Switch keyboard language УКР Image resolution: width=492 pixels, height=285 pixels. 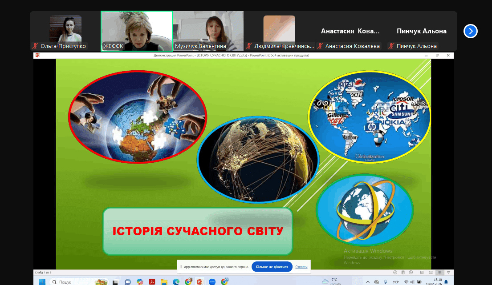[x=396, y=282]
